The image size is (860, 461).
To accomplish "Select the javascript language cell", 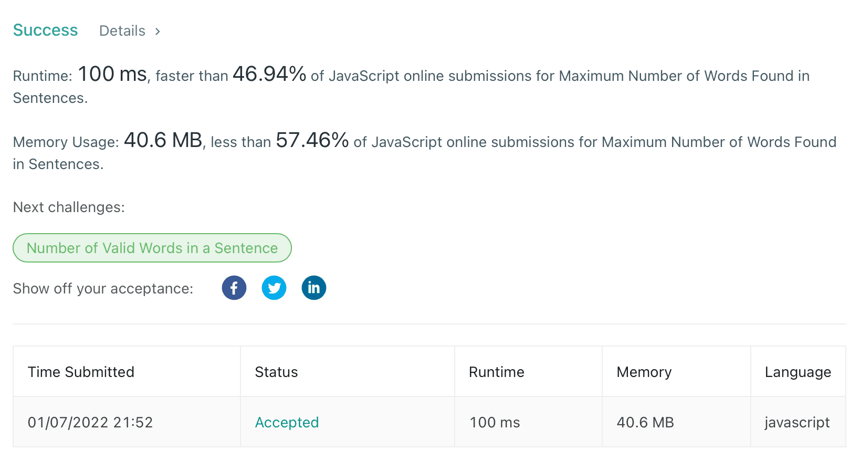I will point(797,422).
